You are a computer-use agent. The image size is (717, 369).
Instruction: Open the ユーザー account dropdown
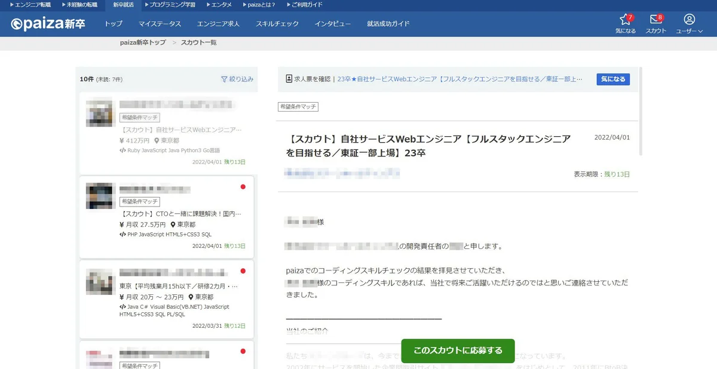[x=690, y=23]
